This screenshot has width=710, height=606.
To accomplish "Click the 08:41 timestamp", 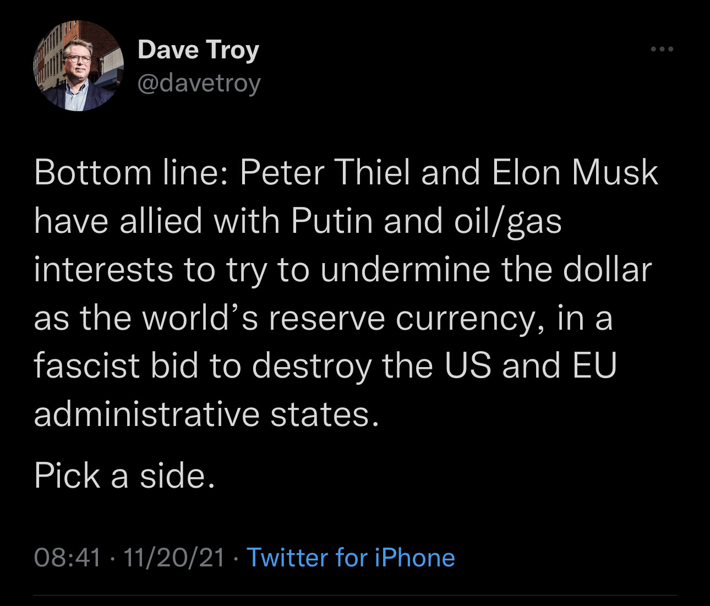I will (68, 558).
